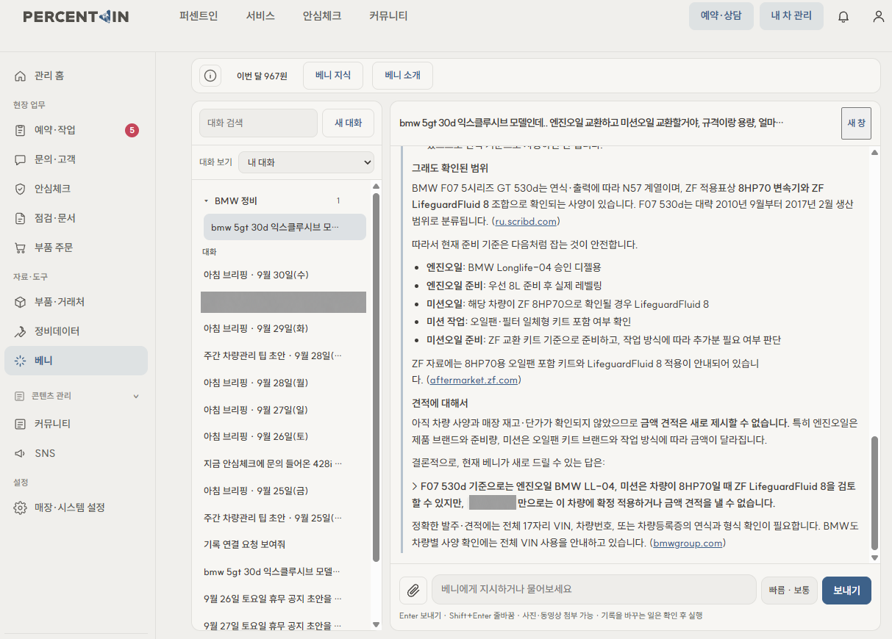Click the chat message scrollbar thumb

point(874,492)
